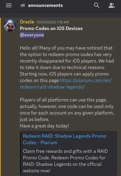Tap the "Players of all platforms" paragraph

[67, 110]
